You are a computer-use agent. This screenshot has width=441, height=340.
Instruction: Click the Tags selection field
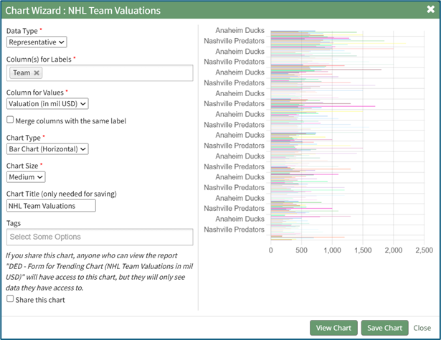100,237
